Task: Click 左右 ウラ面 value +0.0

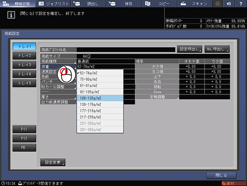Action: coord(217,81)
